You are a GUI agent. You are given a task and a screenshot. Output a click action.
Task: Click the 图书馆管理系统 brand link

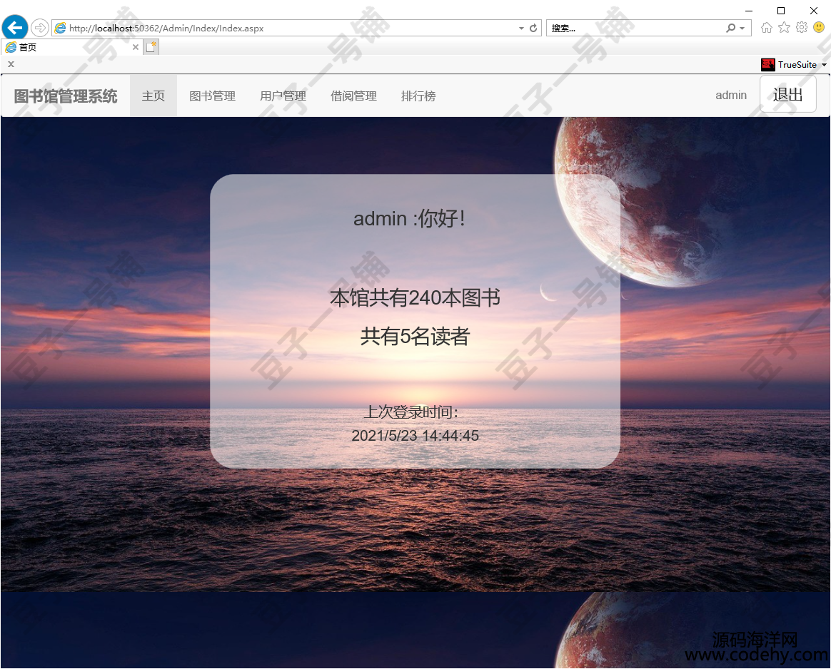(x=66, y=96)
